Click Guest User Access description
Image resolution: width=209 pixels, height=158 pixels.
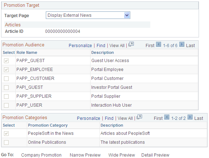(110, 61)
